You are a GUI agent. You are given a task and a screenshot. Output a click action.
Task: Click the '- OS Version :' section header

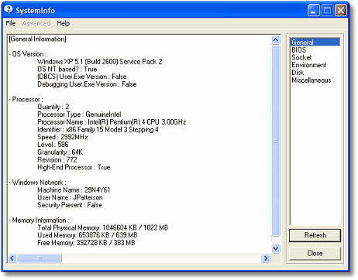[28, 54]
